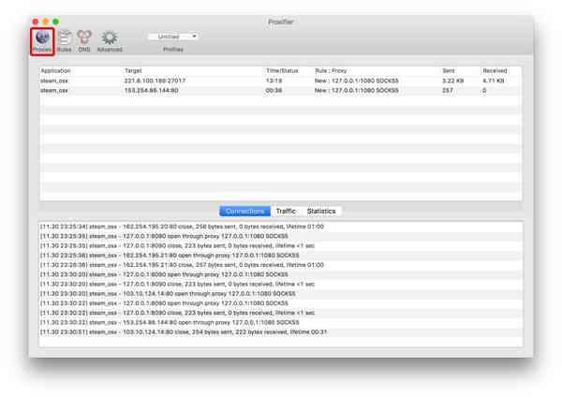Sort by Application column header
This screenshot has width=562, height=398.
pyautogui.click(x=80, y=71)
